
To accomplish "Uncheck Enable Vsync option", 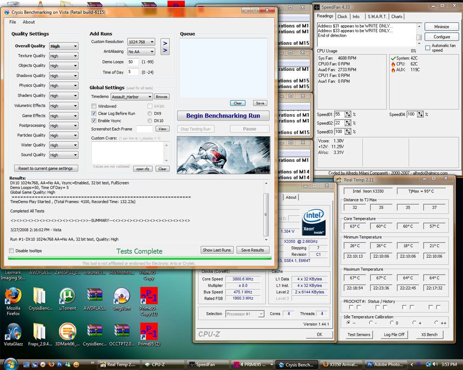I will point(94,120).
